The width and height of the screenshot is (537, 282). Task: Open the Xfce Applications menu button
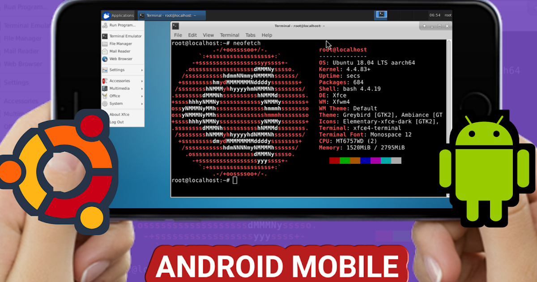[118, 16]
